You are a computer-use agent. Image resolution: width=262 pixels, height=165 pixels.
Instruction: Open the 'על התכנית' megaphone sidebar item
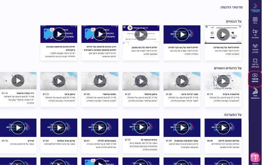[255, 34]
